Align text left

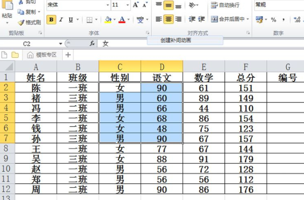159,19
